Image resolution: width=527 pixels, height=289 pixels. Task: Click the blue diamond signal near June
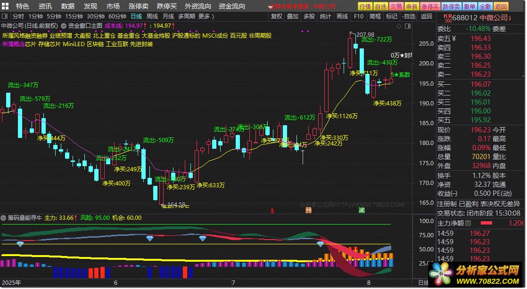coord(149,238)
